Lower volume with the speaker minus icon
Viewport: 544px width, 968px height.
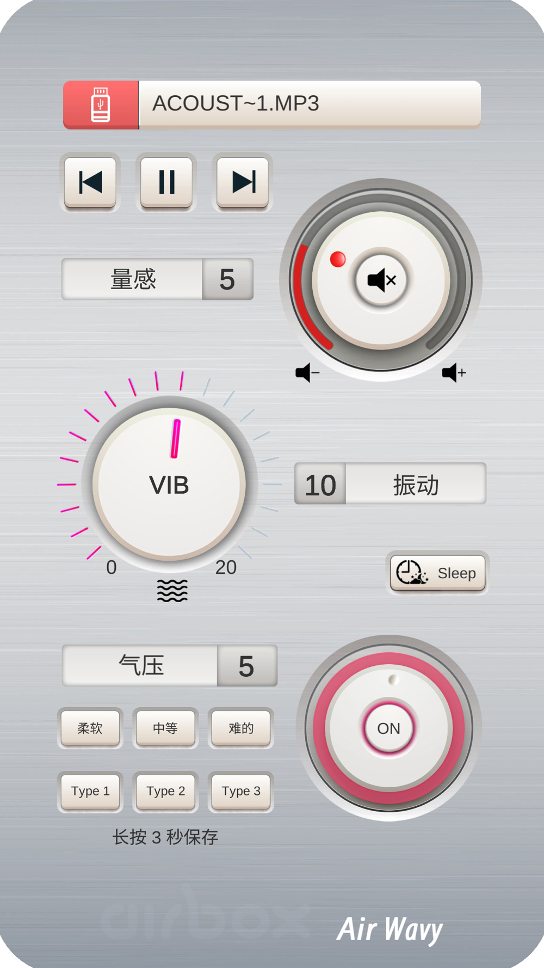(307, 373)
